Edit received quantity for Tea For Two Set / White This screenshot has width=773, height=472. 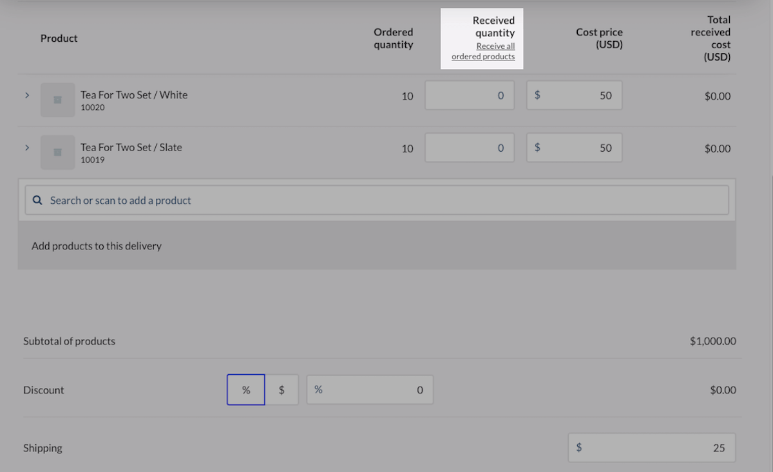[470, 95]
